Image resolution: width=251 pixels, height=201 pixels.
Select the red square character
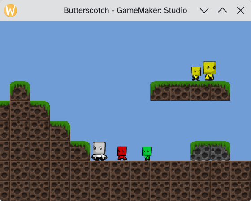click(122, 153)
